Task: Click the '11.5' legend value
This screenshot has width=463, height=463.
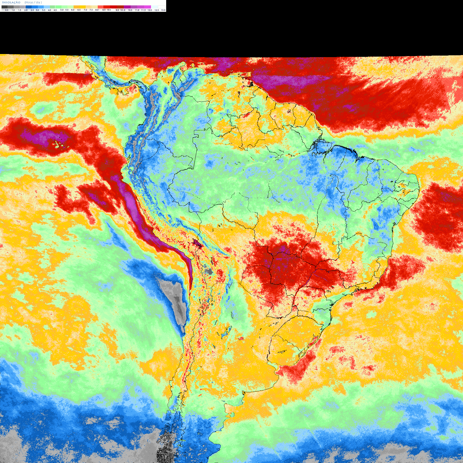Action: 144,10
